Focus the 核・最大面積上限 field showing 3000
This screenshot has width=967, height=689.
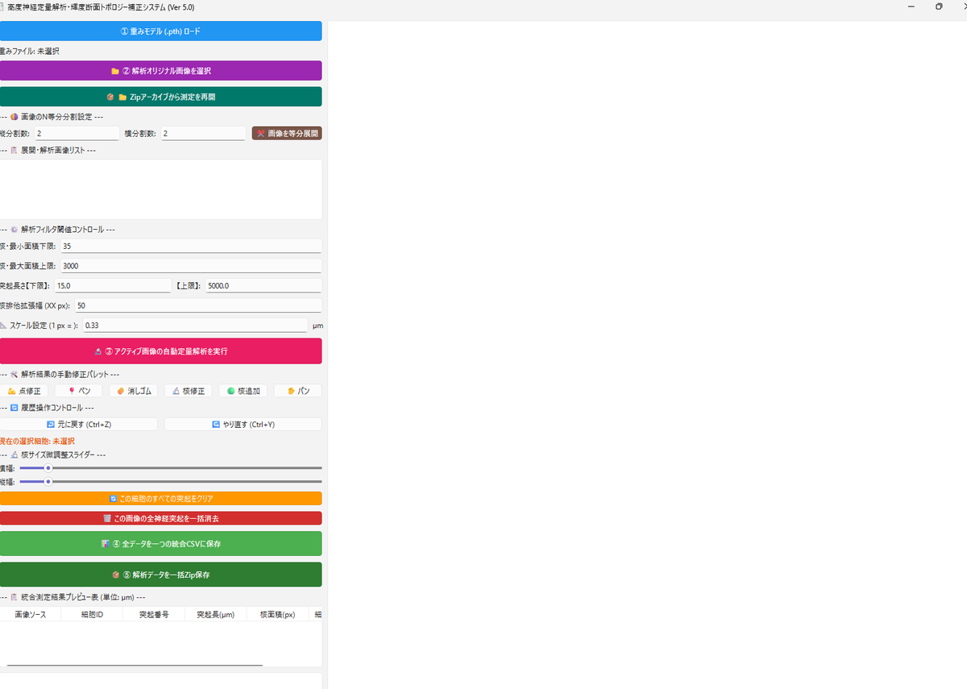(x=190, y=265)
